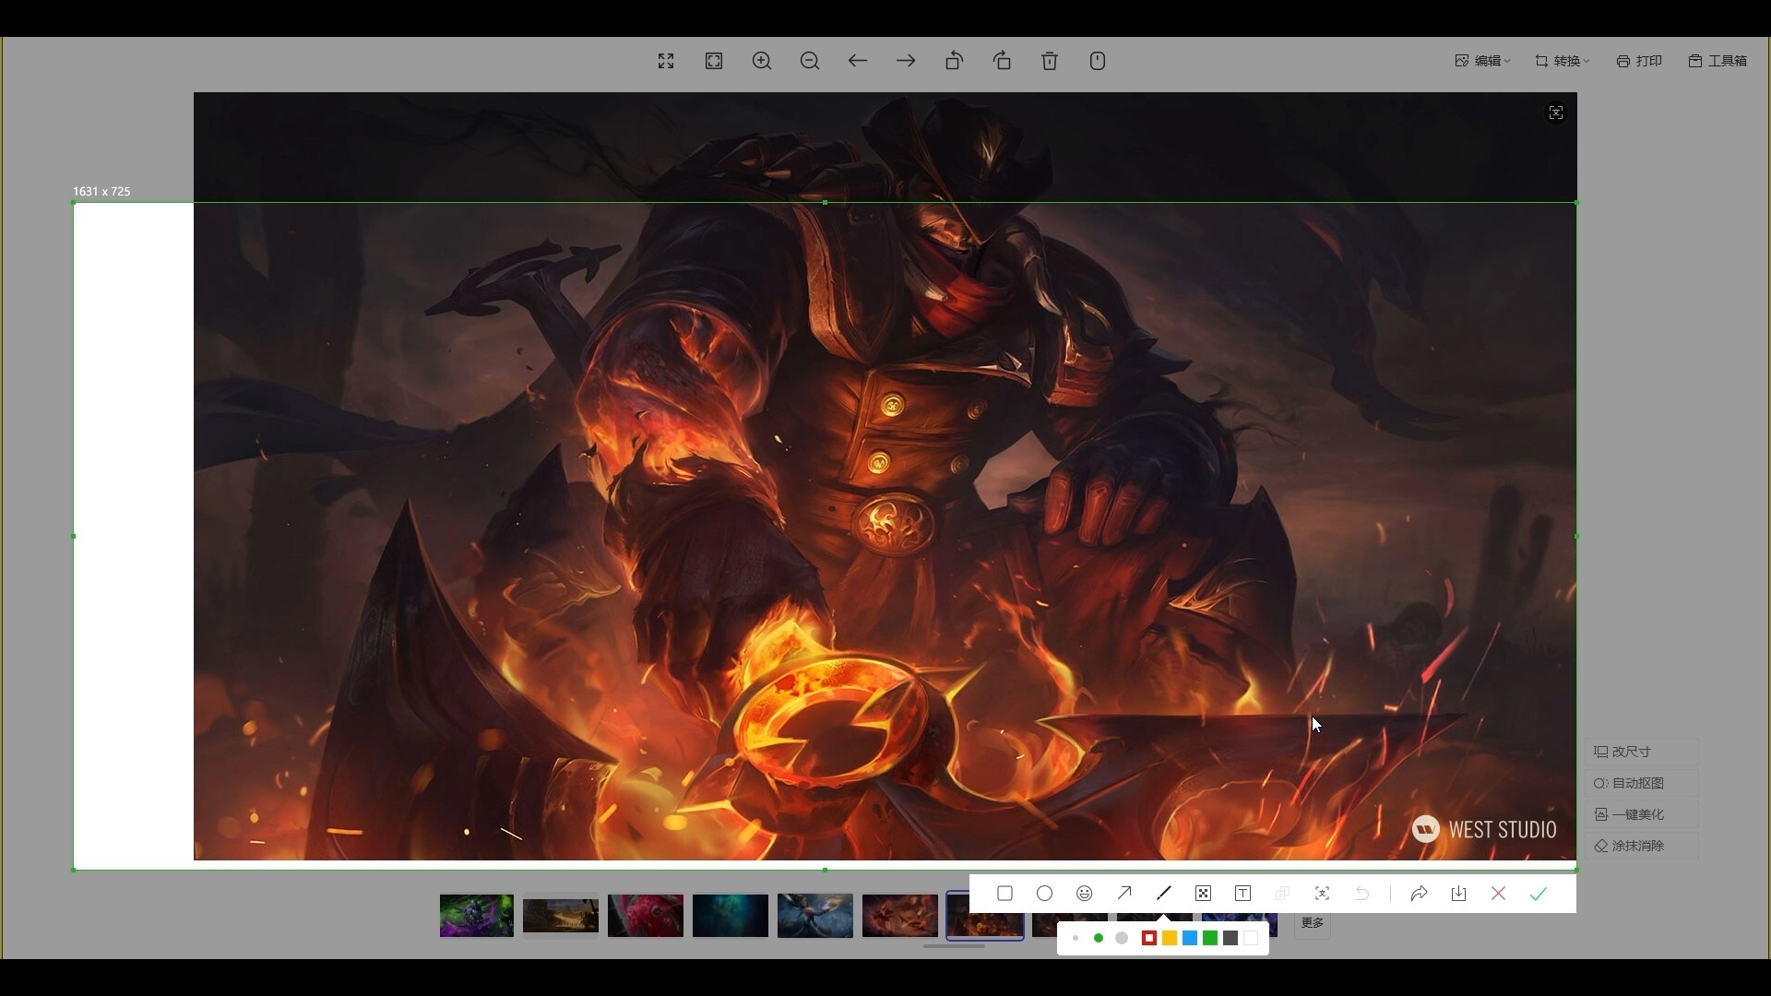Select the rectangle annotation tool
Image resolution: width=1771 pixels, height=996 pixels.
click(x=1005, y=894)
